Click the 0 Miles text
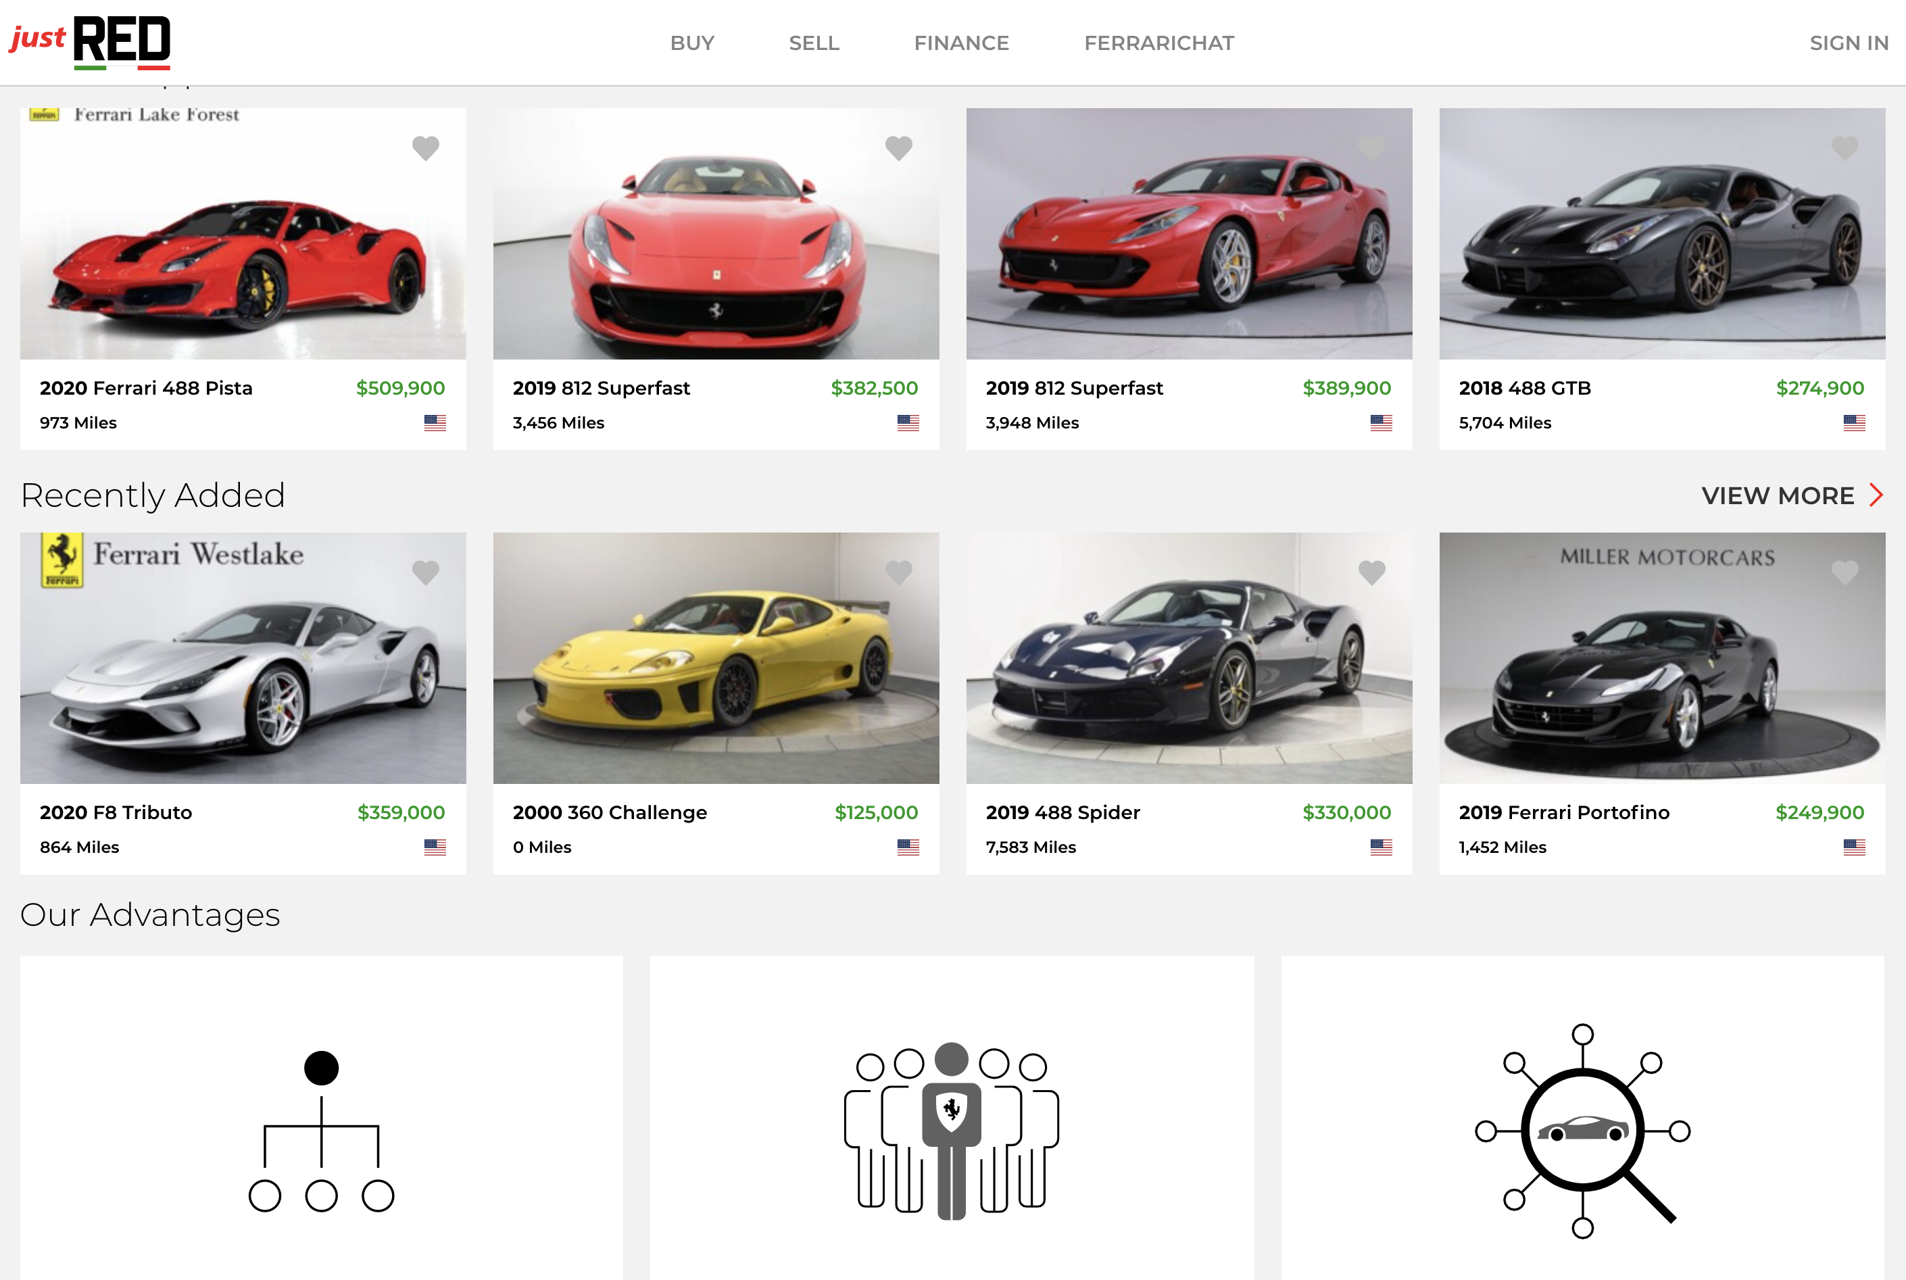Image resolution: width=1906 pixels, height=1280 pixels. coord(542,847)
